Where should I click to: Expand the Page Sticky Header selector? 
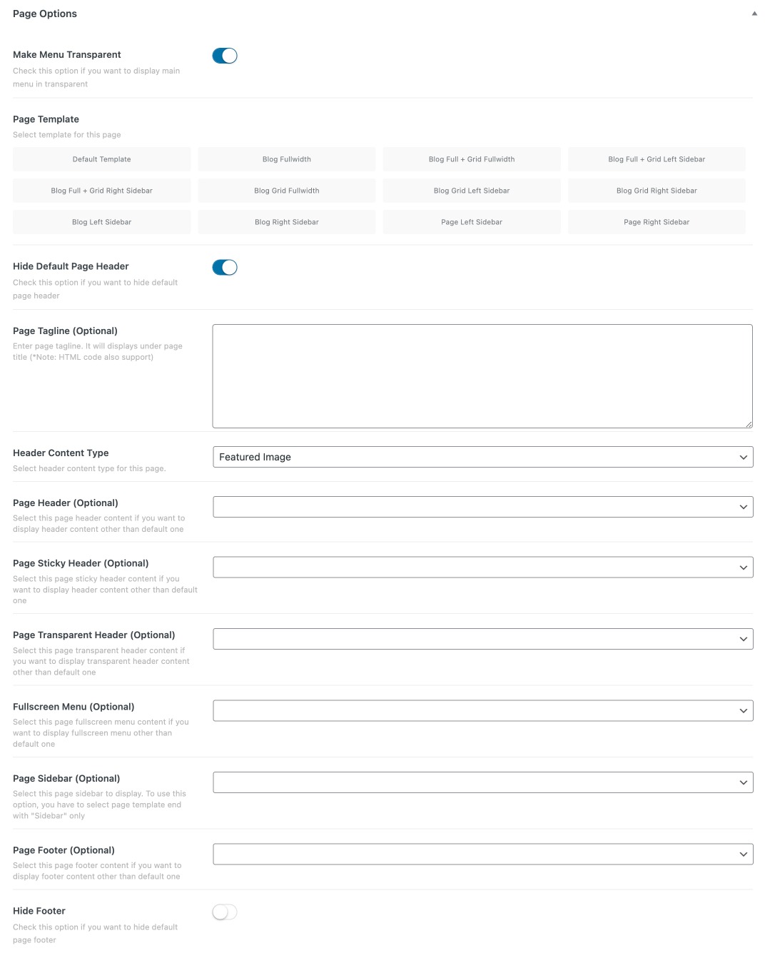pyautogui.click(x=482, y=567)
